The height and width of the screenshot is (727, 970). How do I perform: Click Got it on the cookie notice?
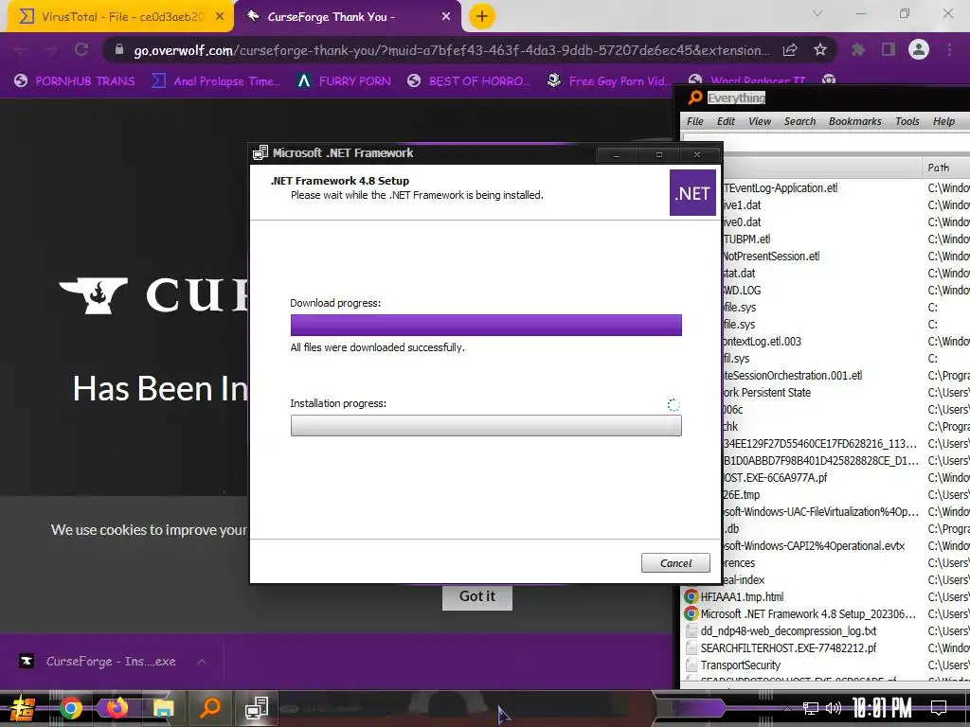477,596
